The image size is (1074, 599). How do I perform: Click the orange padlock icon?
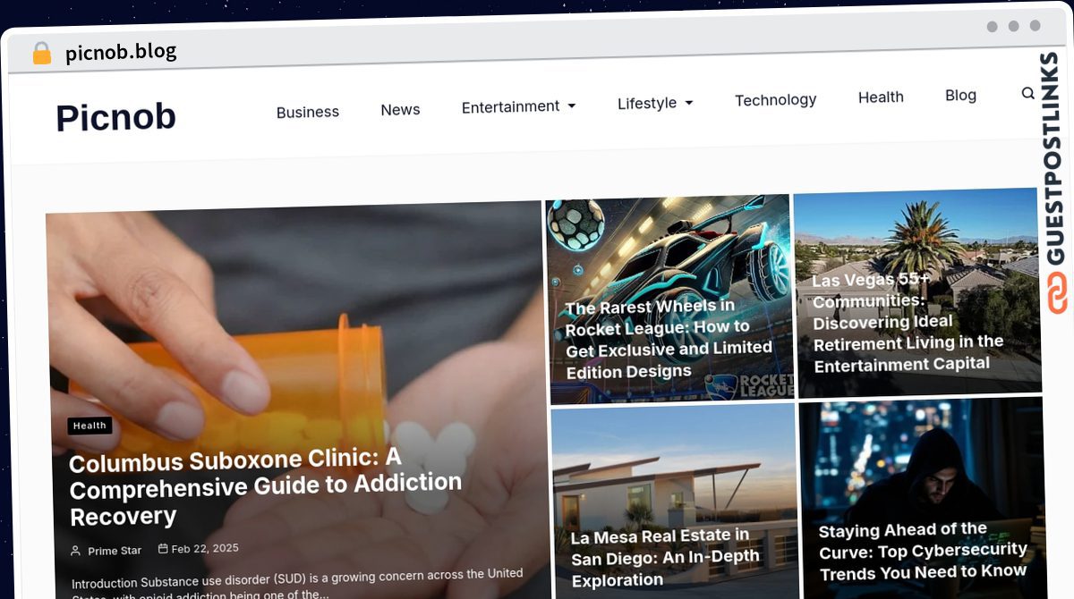41,54
